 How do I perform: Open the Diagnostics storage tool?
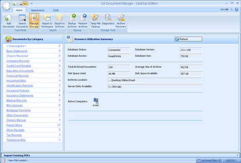[108, 19]
